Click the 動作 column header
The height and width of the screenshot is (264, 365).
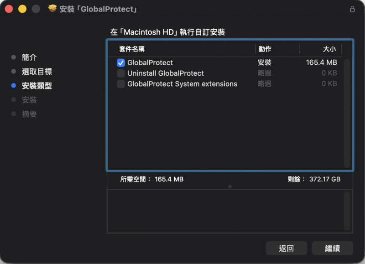(x=264, y=49)
